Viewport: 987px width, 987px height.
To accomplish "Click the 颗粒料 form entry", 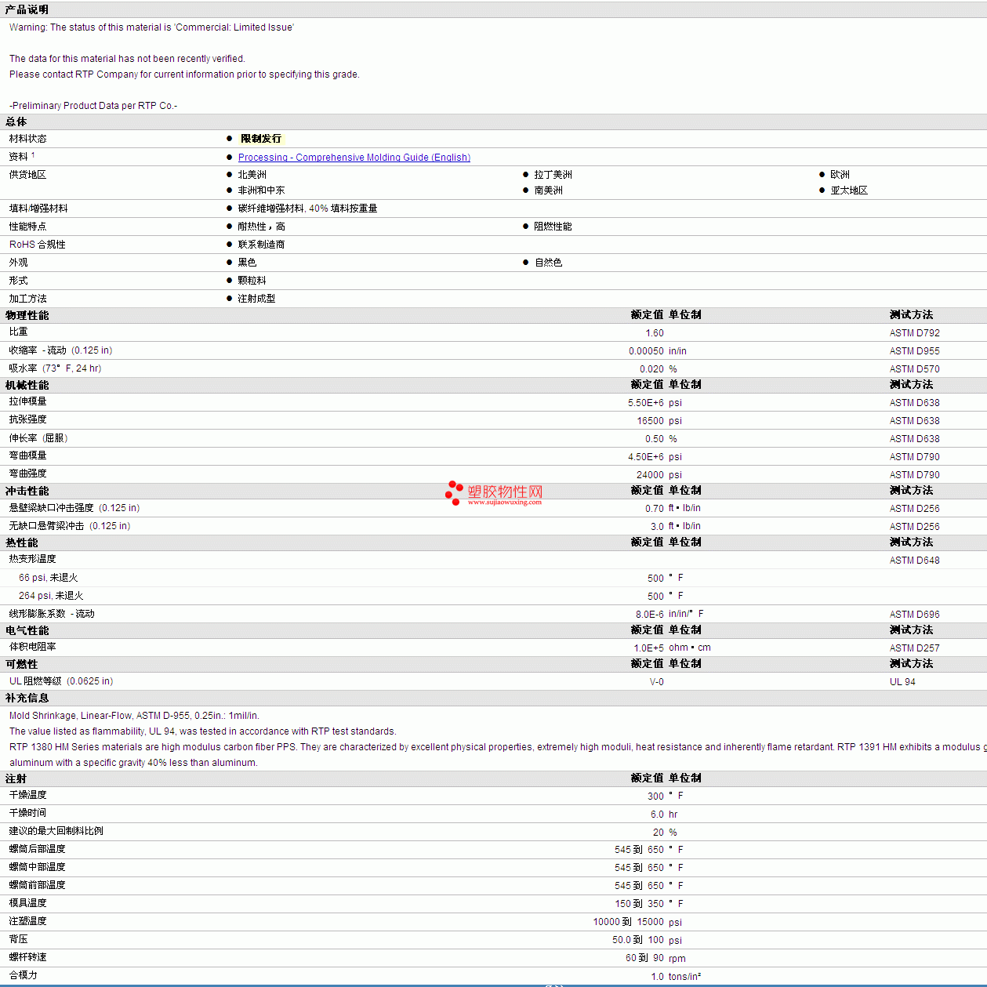I will point(252,281).
